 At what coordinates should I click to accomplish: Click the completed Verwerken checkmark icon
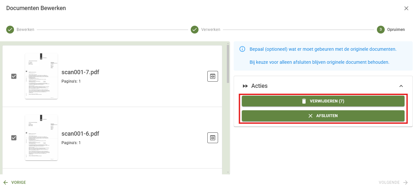point(195,30)
